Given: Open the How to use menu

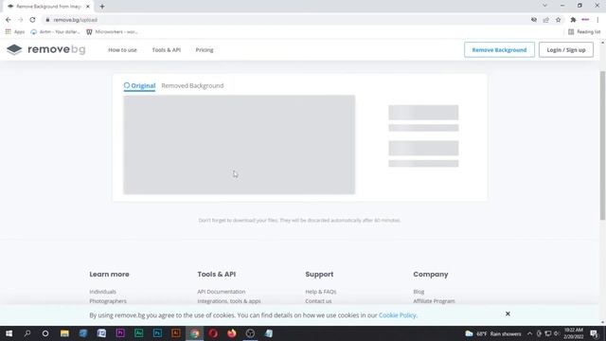Looking at the screenshot, I should pyautogui.click(x=122, y=50).
